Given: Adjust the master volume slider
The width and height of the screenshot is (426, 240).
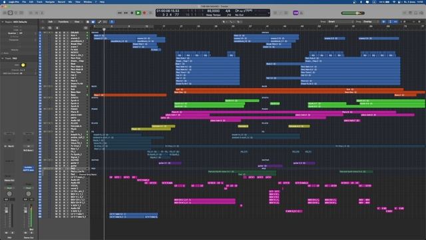Looking at the screenshot, I should [x=353, y=13].
